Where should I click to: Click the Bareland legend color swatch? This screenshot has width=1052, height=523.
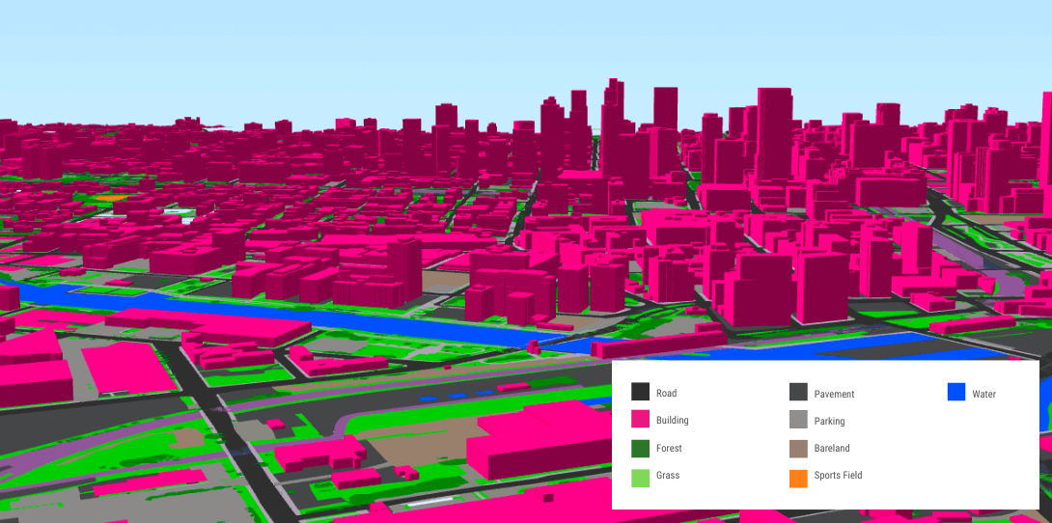[x=798, y=448]
